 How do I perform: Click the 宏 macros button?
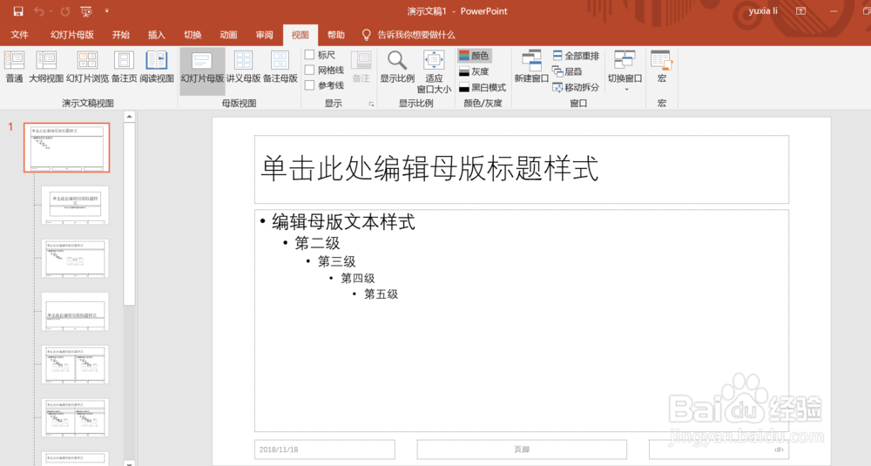coord(662,67)
